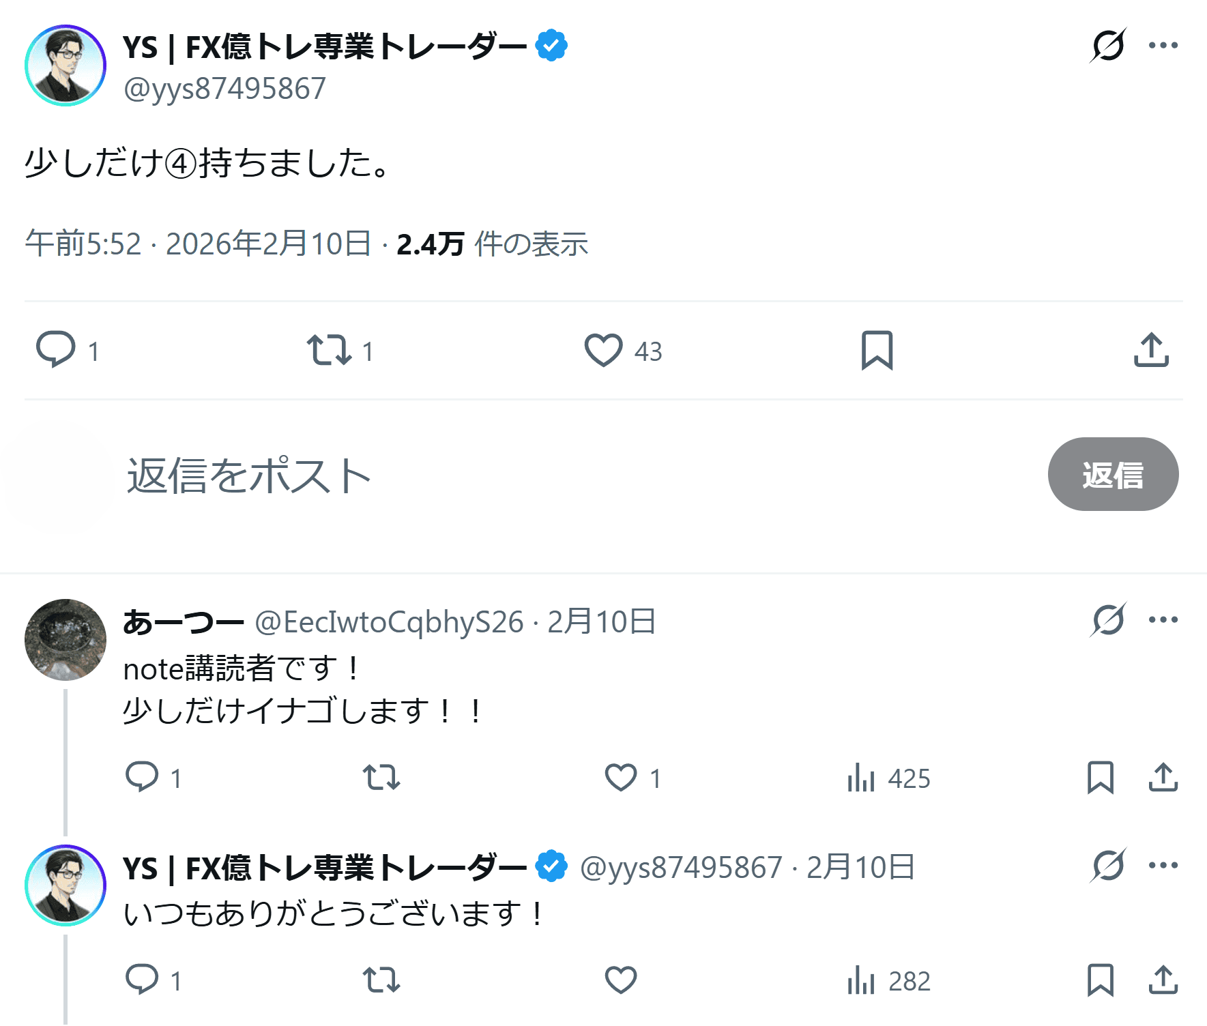Like あーつー's reply about note

click(x=621, y=778)
